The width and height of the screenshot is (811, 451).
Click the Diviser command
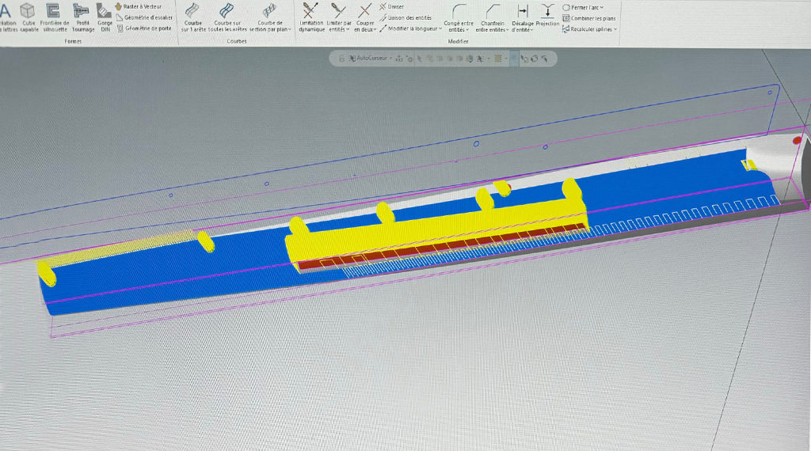(391, 6)
